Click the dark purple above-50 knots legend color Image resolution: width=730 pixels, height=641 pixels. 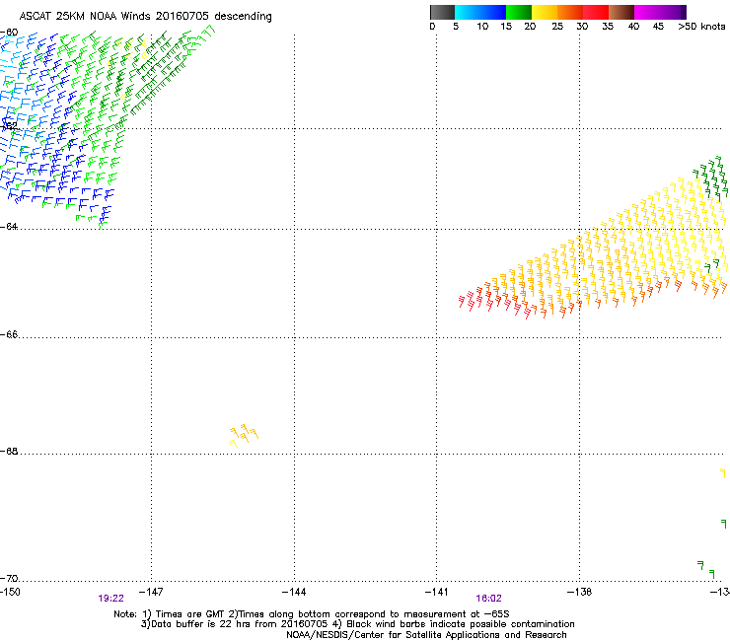[684, 12]
